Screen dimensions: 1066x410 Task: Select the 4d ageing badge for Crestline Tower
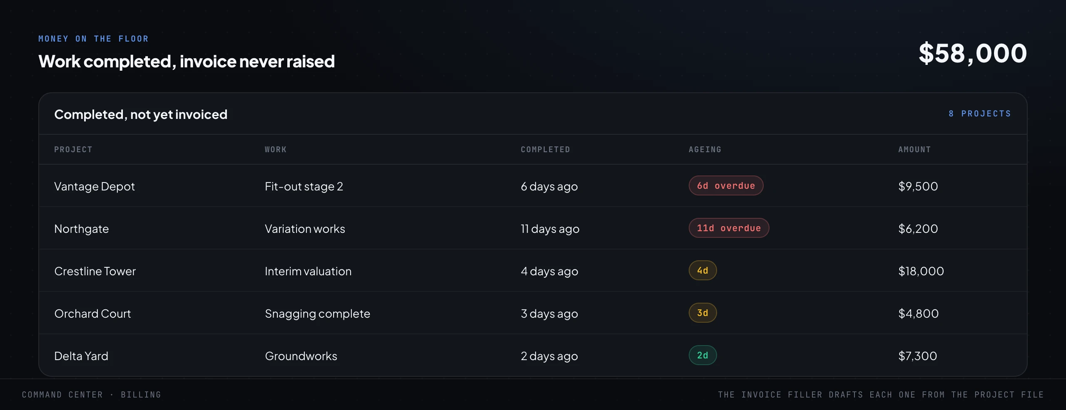click(x=702, y=270)
